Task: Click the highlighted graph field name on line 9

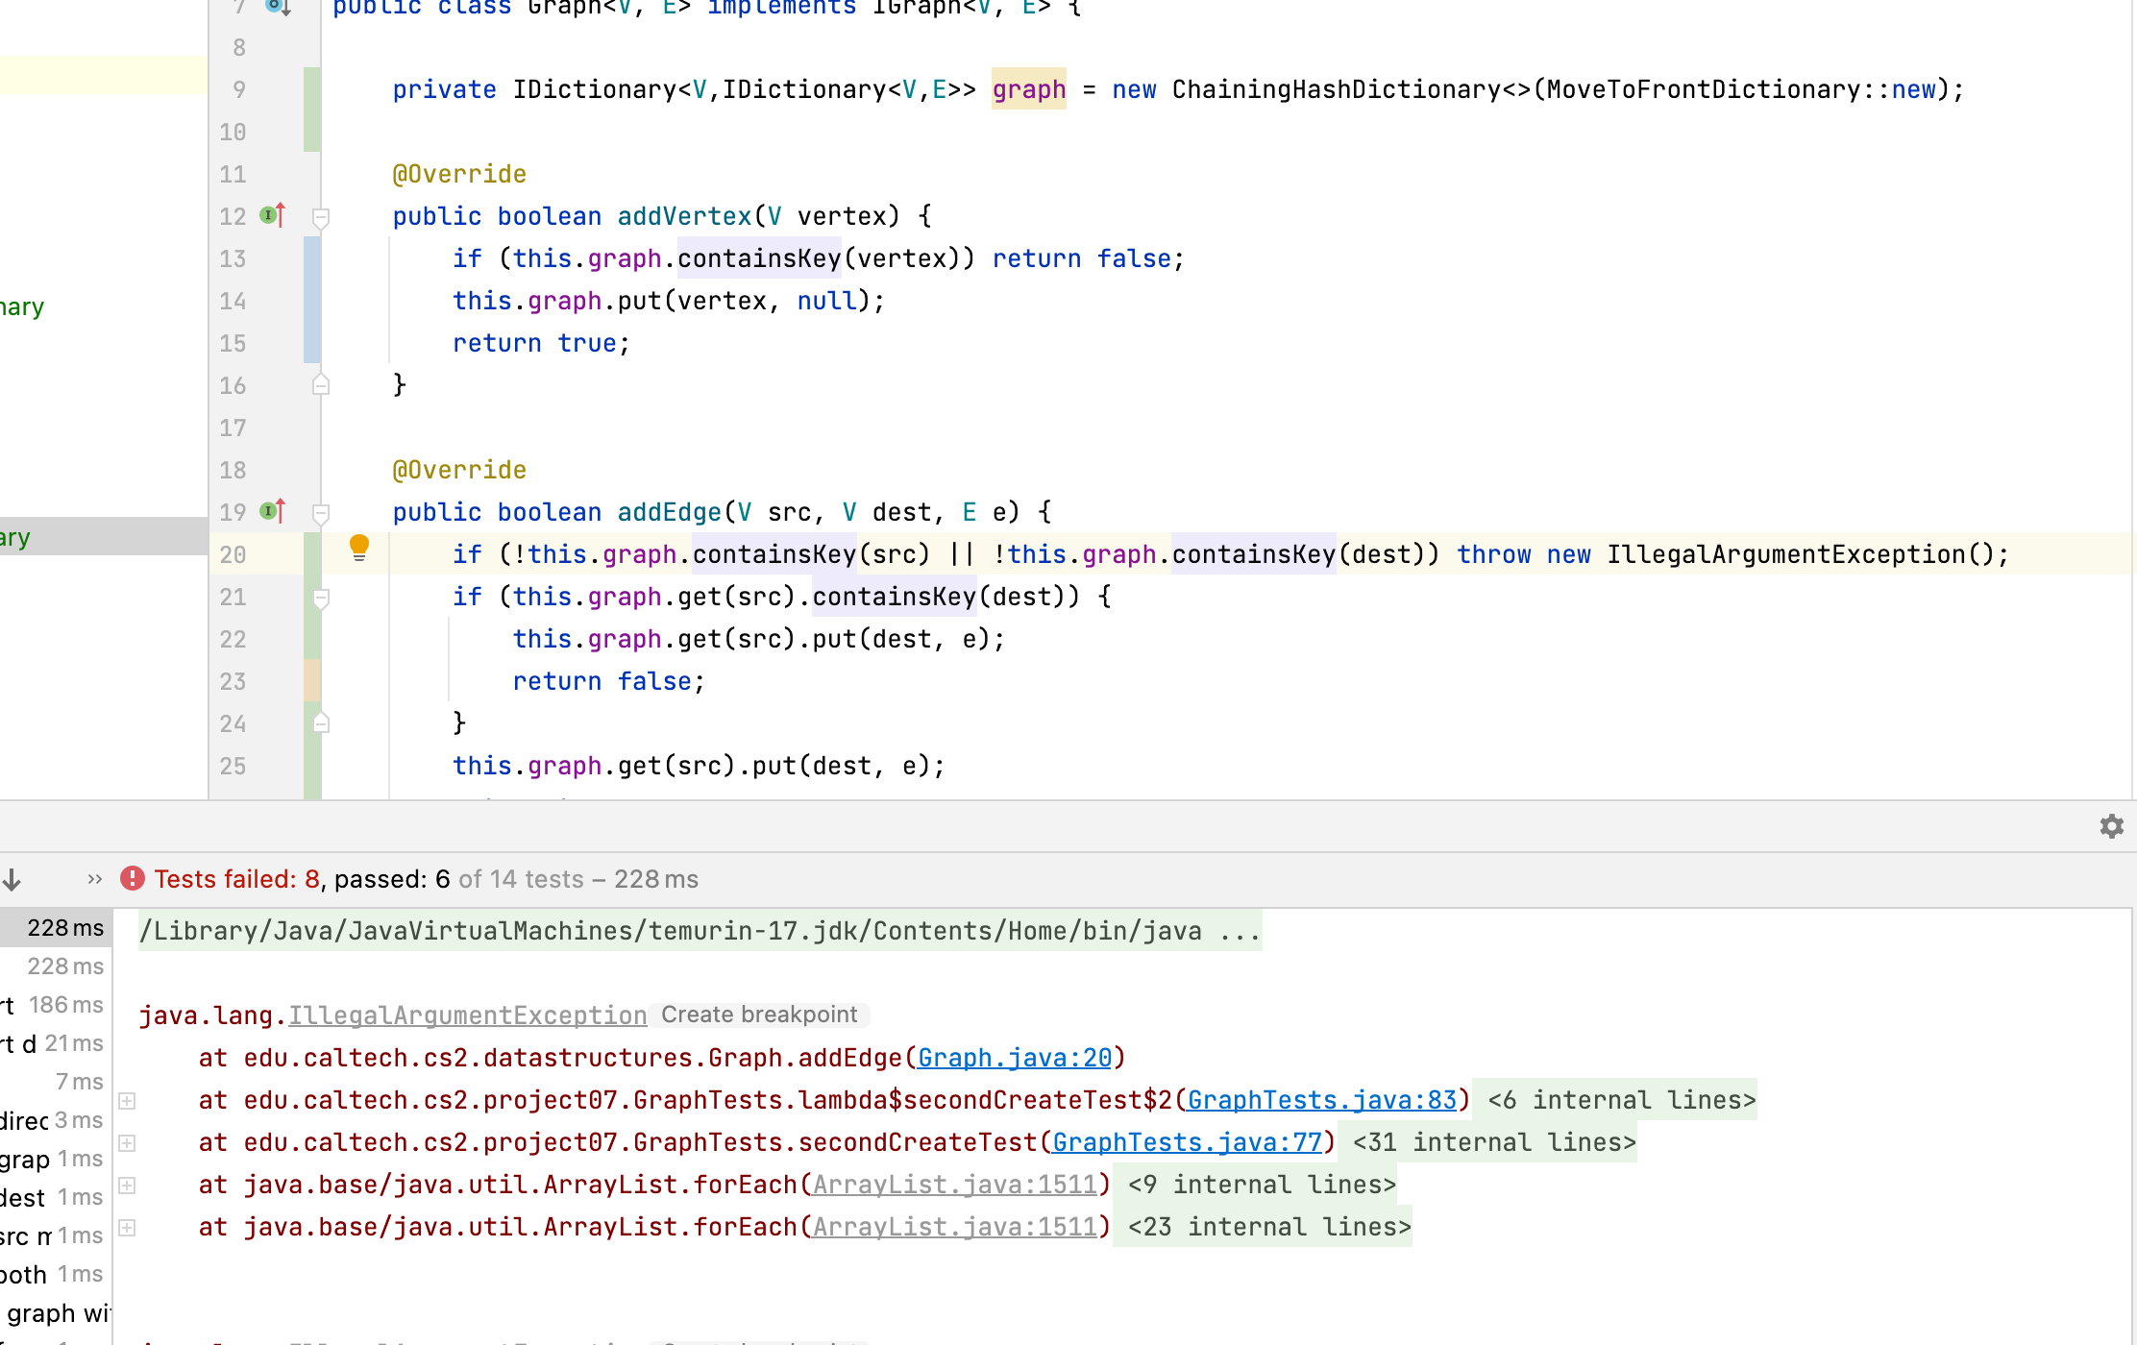Action: tap(1028, 89)
